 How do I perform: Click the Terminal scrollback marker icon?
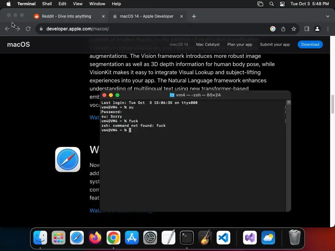[289, 102]
